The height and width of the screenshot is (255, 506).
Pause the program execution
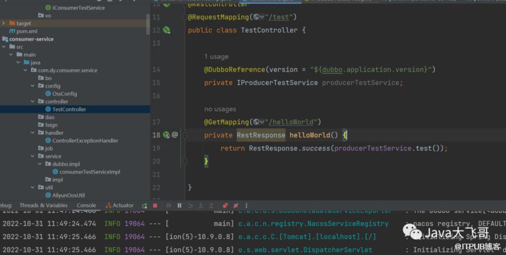click(180, 206)
